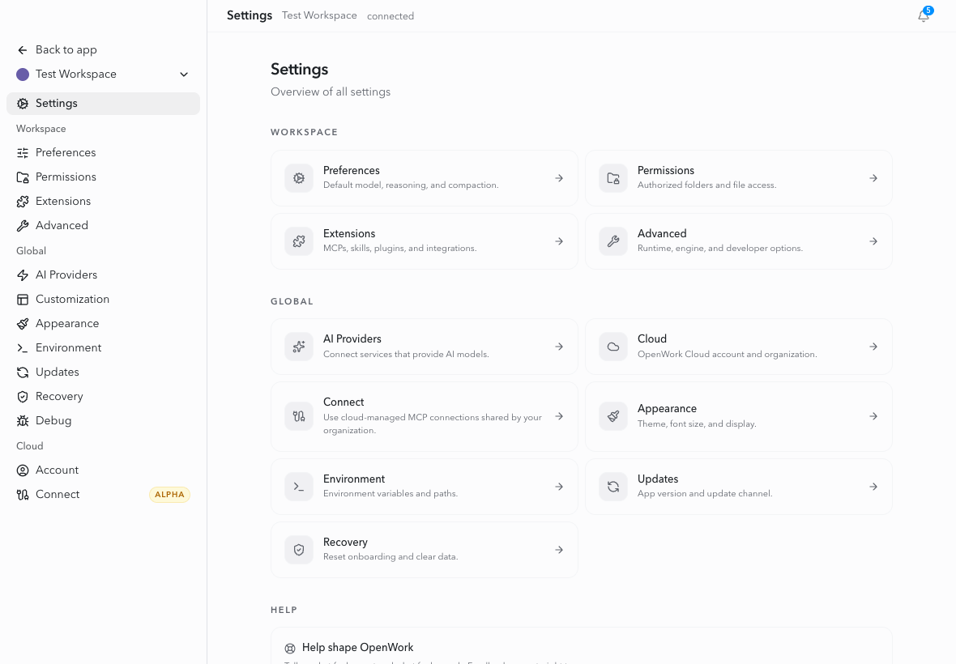Go to Preferences in the sidebar

point(103,153)
